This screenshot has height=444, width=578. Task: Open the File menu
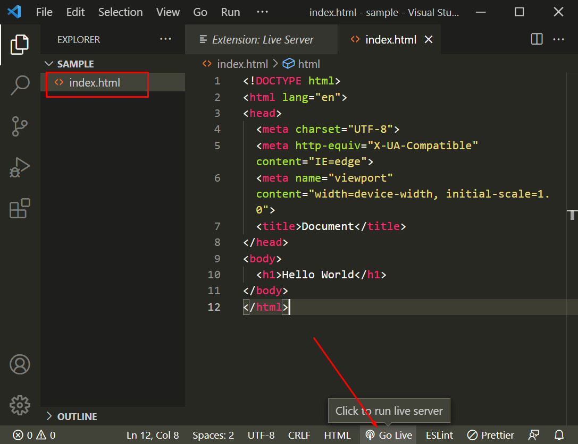tap(44, 12)
